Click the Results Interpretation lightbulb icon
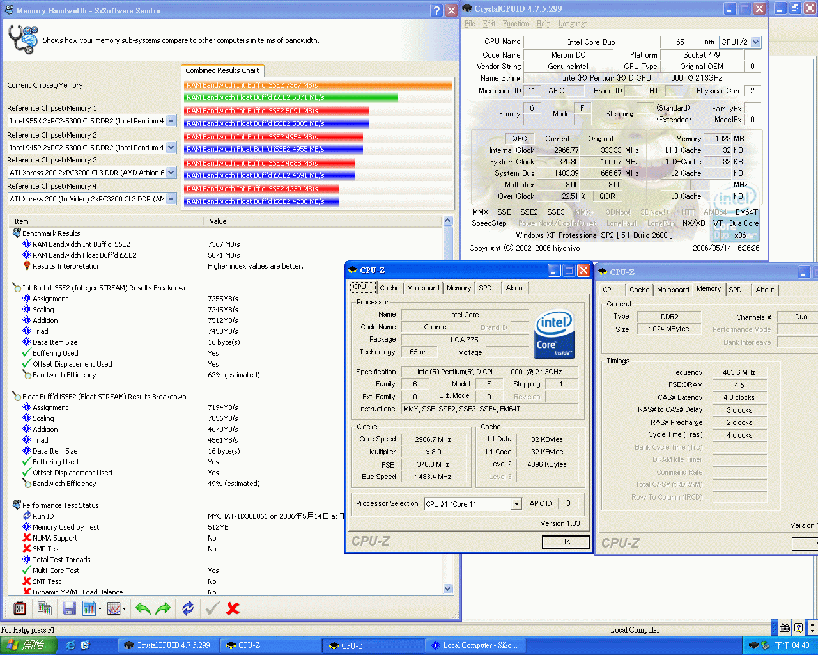This screenshot has height=655, width=818. point(27,266)
